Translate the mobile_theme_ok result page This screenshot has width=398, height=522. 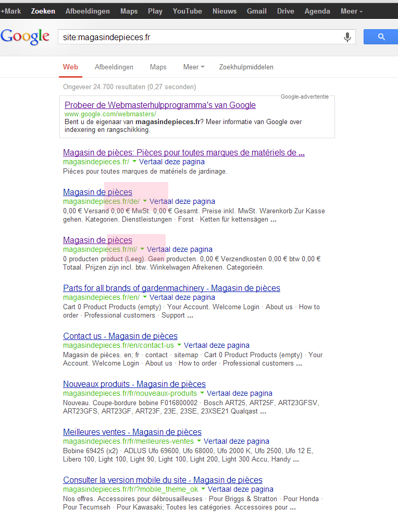tap(241, 489)
